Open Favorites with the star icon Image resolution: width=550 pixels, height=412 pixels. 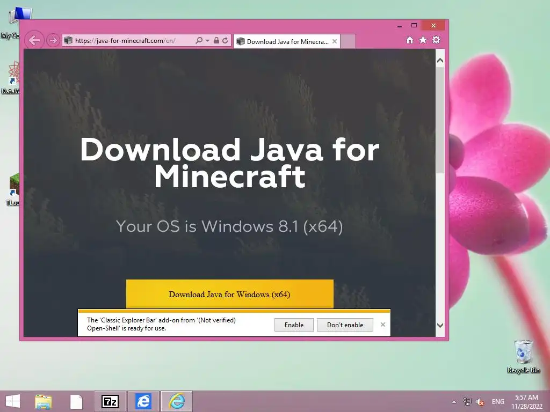pyautogui.click(x=423, y=40)
